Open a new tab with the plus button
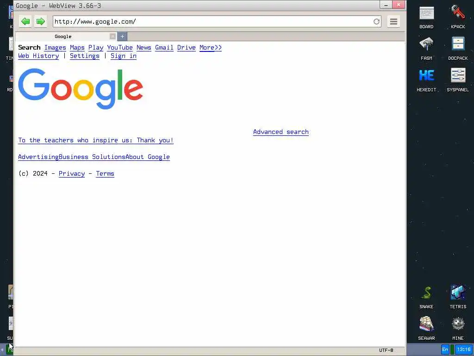474x356 pixels. pyautogui.click(x=122, y=36)
